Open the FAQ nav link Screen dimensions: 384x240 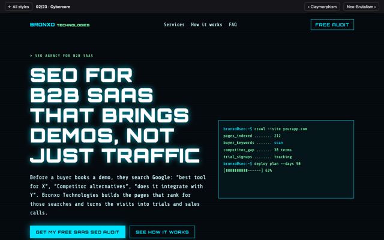(x=233, y=25)
